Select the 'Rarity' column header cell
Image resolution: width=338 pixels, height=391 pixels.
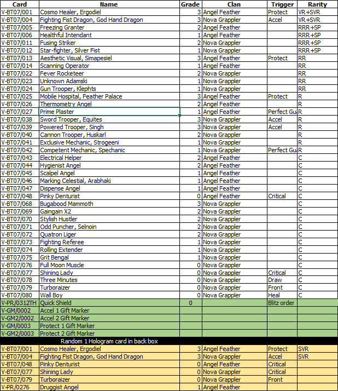318,4
